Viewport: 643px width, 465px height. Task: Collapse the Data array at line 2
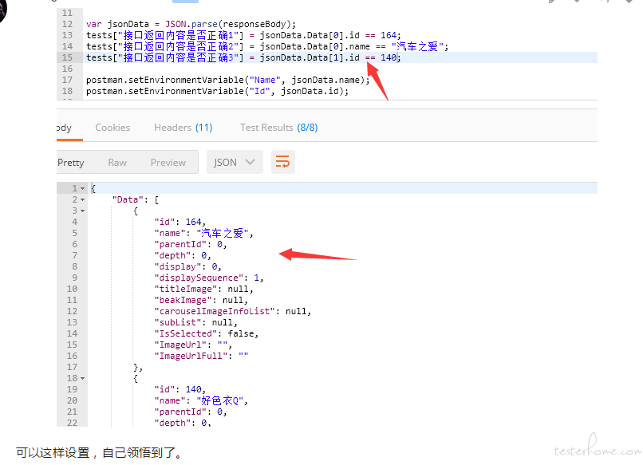(82, 199)
